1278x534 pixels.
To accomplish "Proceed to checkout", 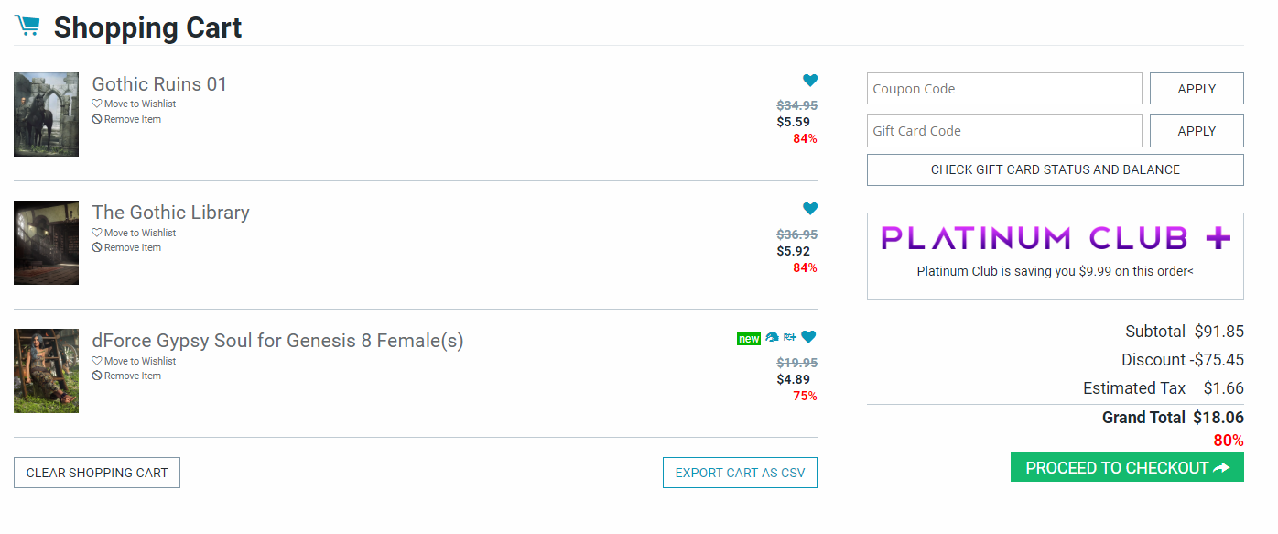I will tap(1127, 467).
